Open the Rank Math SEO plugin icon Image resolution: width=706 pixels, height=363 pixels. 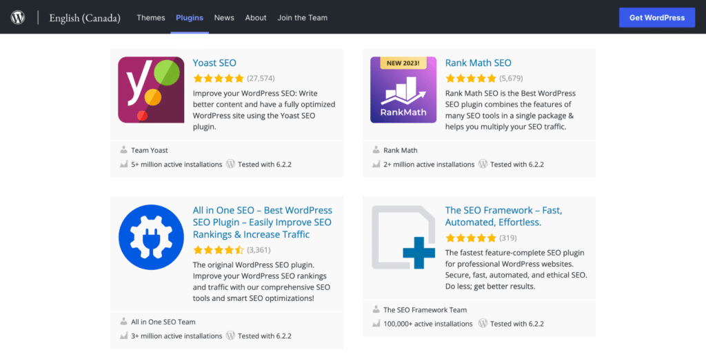(x=403, y=90)
